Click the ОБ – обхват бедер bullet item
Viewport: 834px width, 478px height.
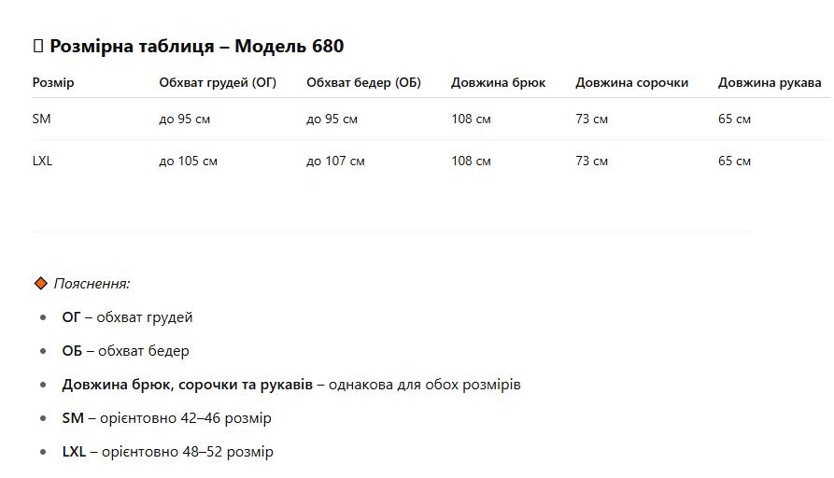tap(125, 351)
